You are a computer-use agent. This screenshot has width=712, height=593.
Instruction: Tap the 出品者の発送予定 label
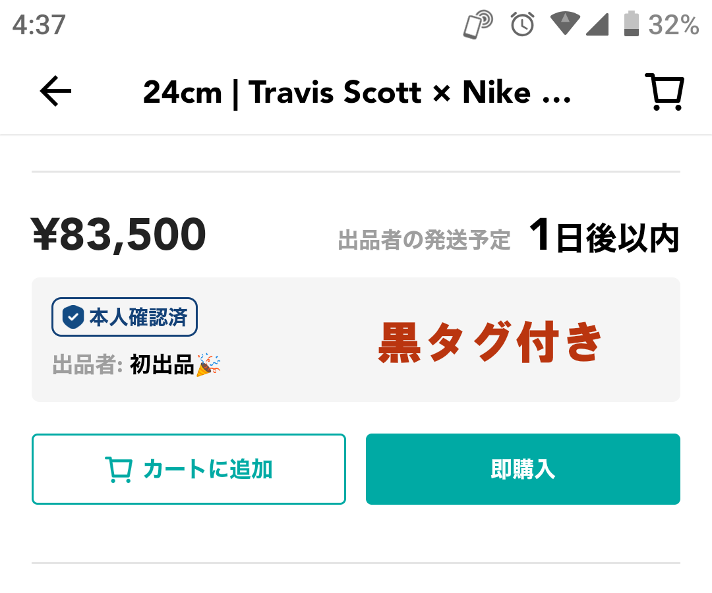tap(424, 240)
